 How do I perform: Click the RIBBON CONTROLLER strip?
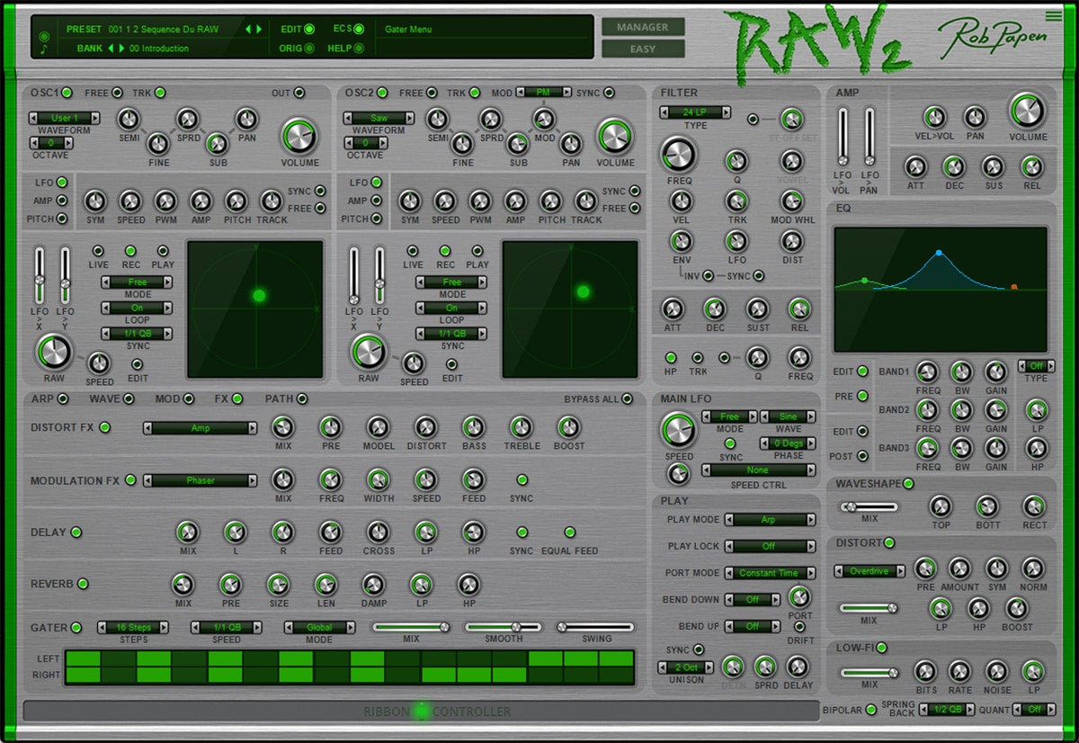click(422, 712)
